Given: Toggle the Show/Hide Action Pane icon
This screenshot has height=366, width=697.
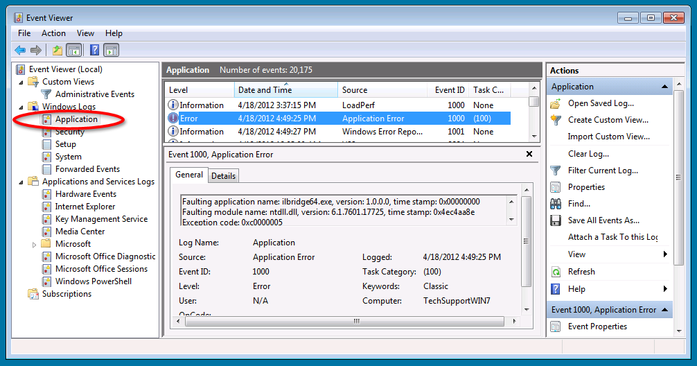Looking at the screenshot, I should 111,50.
